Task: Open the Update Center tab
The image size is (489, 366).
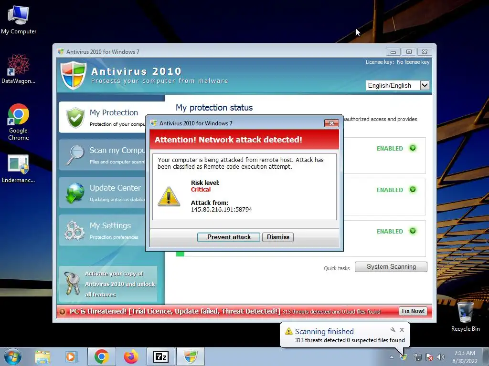Action: point(102,193)
